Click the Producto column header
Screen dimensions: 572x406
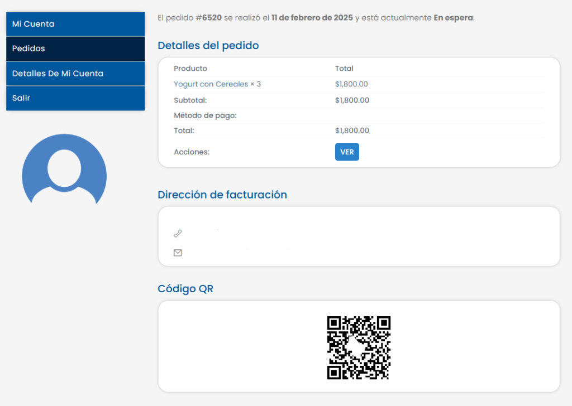coord(190,69)
